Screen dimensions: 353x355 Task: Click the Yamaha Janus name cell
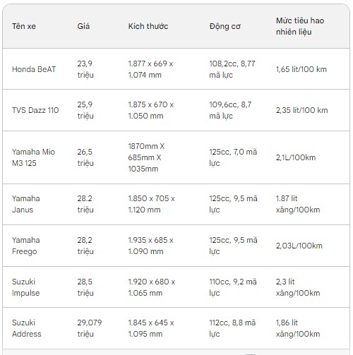tap(26, 204)
